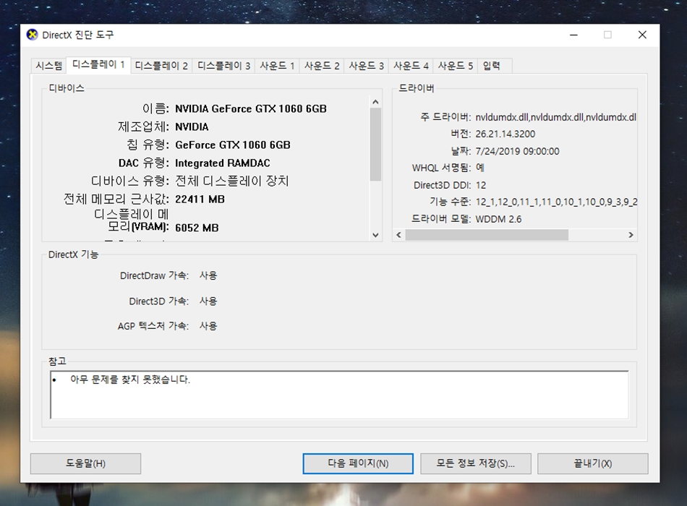Viewport: 687px width, 506px height.
Task: Click the driver version 26.21.14.3200
Action: (x=505, y=134)
